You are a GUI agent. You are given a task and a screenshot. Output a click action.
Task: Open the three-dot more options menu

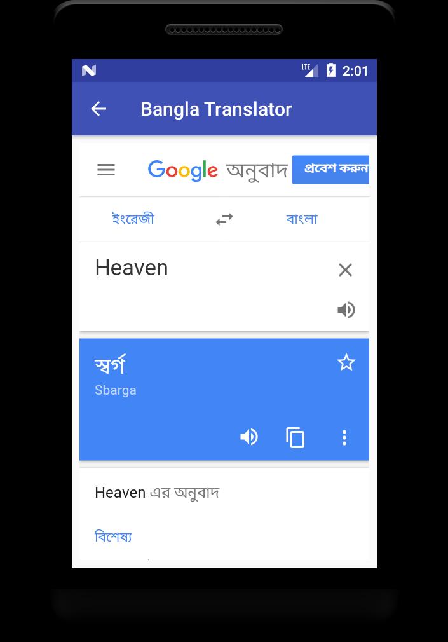[344, 438]
